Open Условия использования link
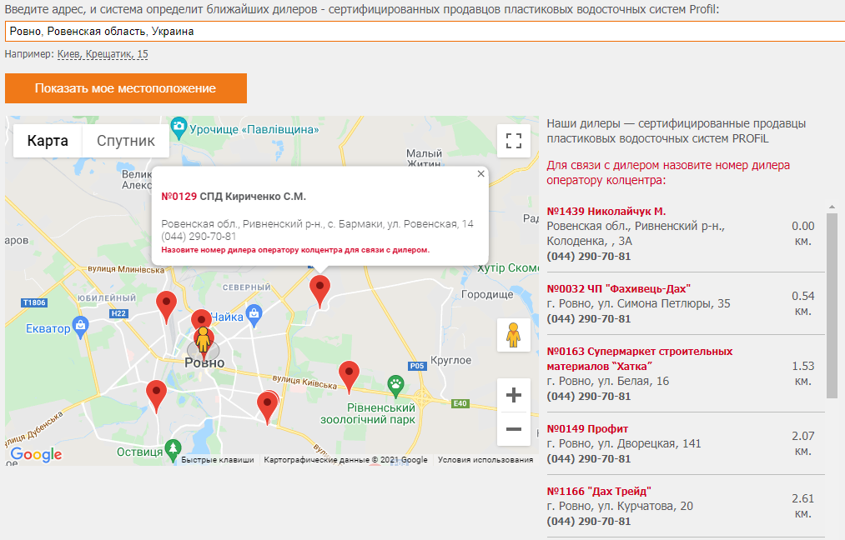845x540 pixels. [x=485, y=460]
